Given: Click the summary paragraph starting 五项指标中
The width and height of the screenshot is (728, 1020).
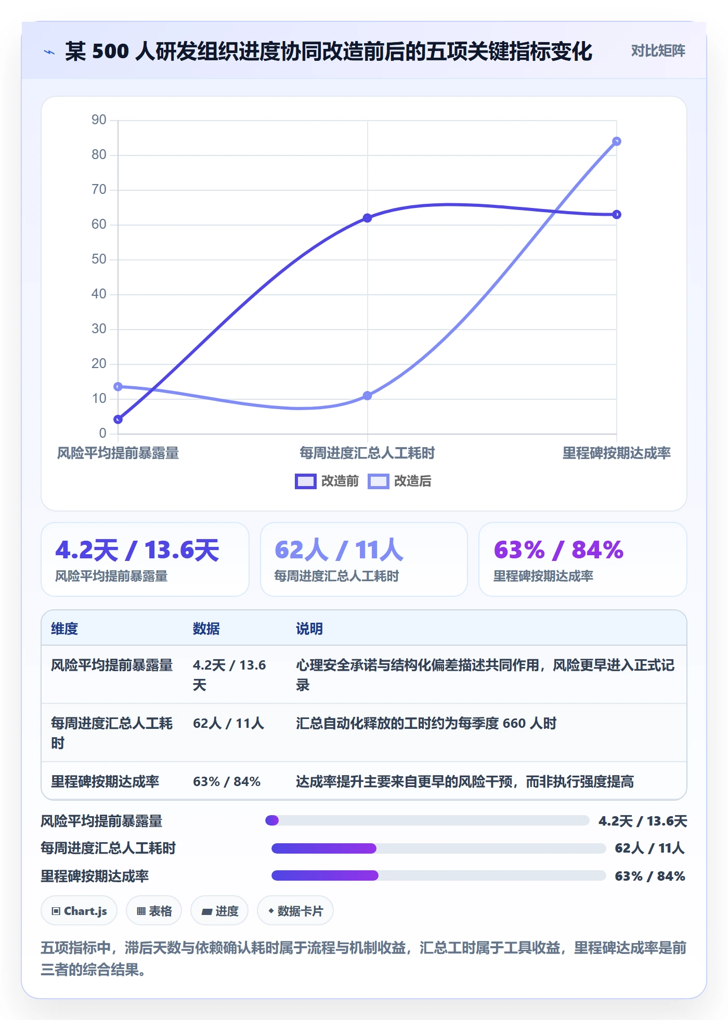Looking at the screenshot, I should point(363,959).
